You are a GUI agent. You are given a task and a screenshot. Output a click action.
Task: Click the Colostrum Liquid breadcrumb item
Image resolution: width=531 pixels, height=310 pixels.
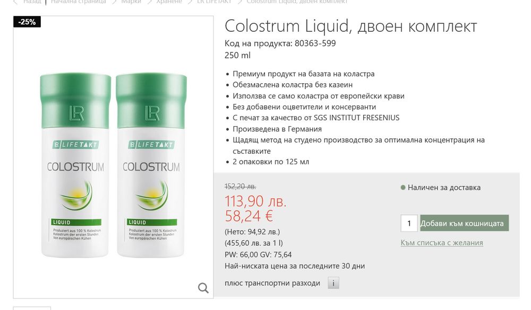coord(297,2)
